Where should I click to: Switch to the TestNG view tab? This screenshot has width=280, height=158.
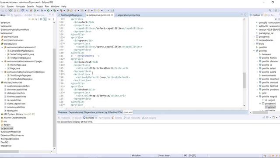pyautogui.click(x=117, y=118)
